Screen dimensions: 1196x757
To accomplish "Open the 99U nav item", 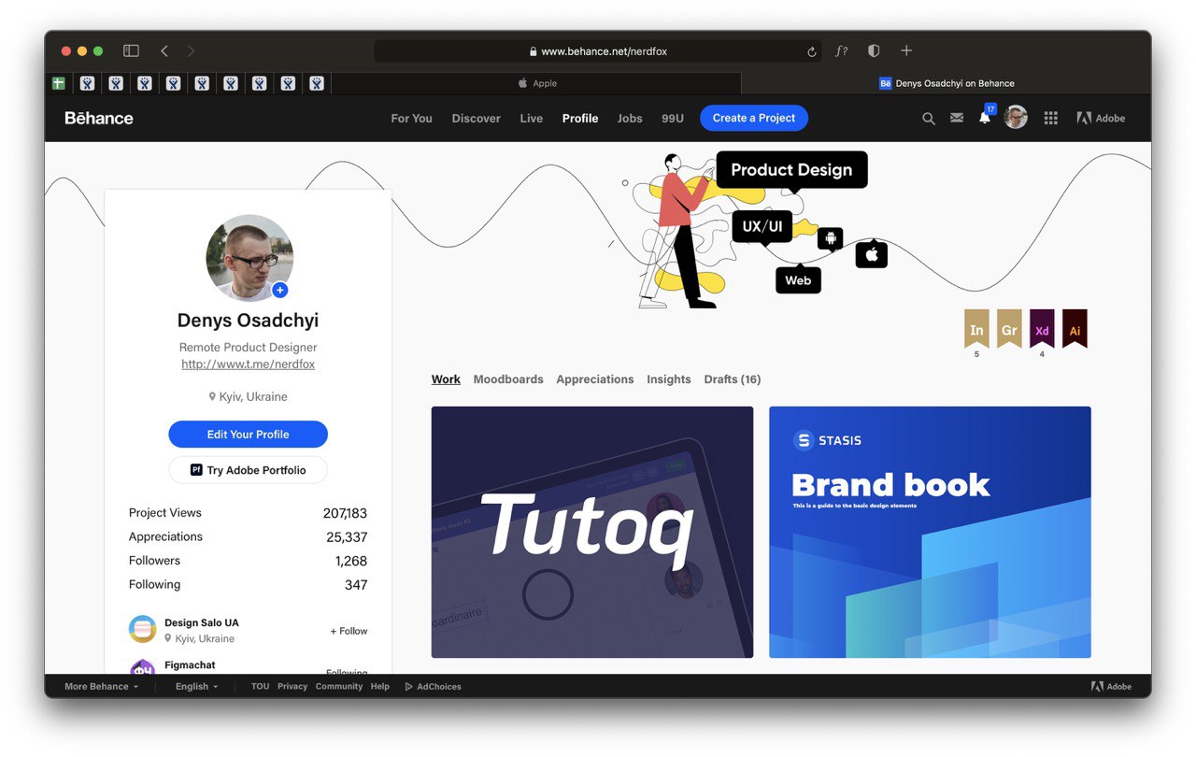I will tap(673, 119).
